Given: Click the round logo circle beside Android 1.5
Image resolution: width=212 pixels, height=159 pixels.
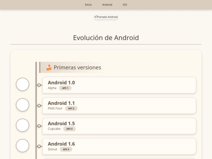Looking at the screenshot, I should pyautogui.click(x=22, y=125).
